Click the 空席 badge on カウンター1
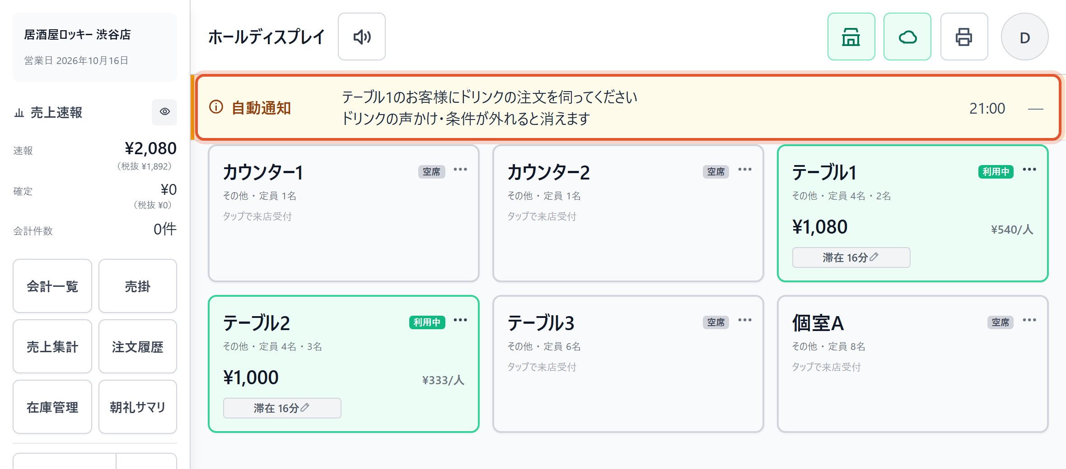1066x469 pixels. pos(431,172)
